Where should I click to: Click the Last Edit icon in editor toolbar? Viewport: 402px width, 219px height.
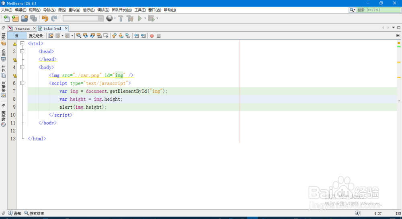coord(51,36)
